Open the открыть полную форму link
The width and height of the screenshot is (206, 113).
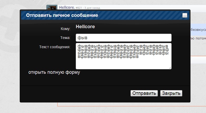tap(54, 72)
